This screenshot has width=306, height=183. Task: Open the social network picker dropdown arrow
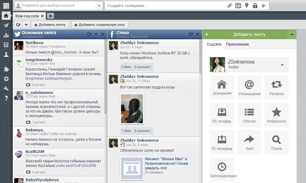tap(99, 6)
